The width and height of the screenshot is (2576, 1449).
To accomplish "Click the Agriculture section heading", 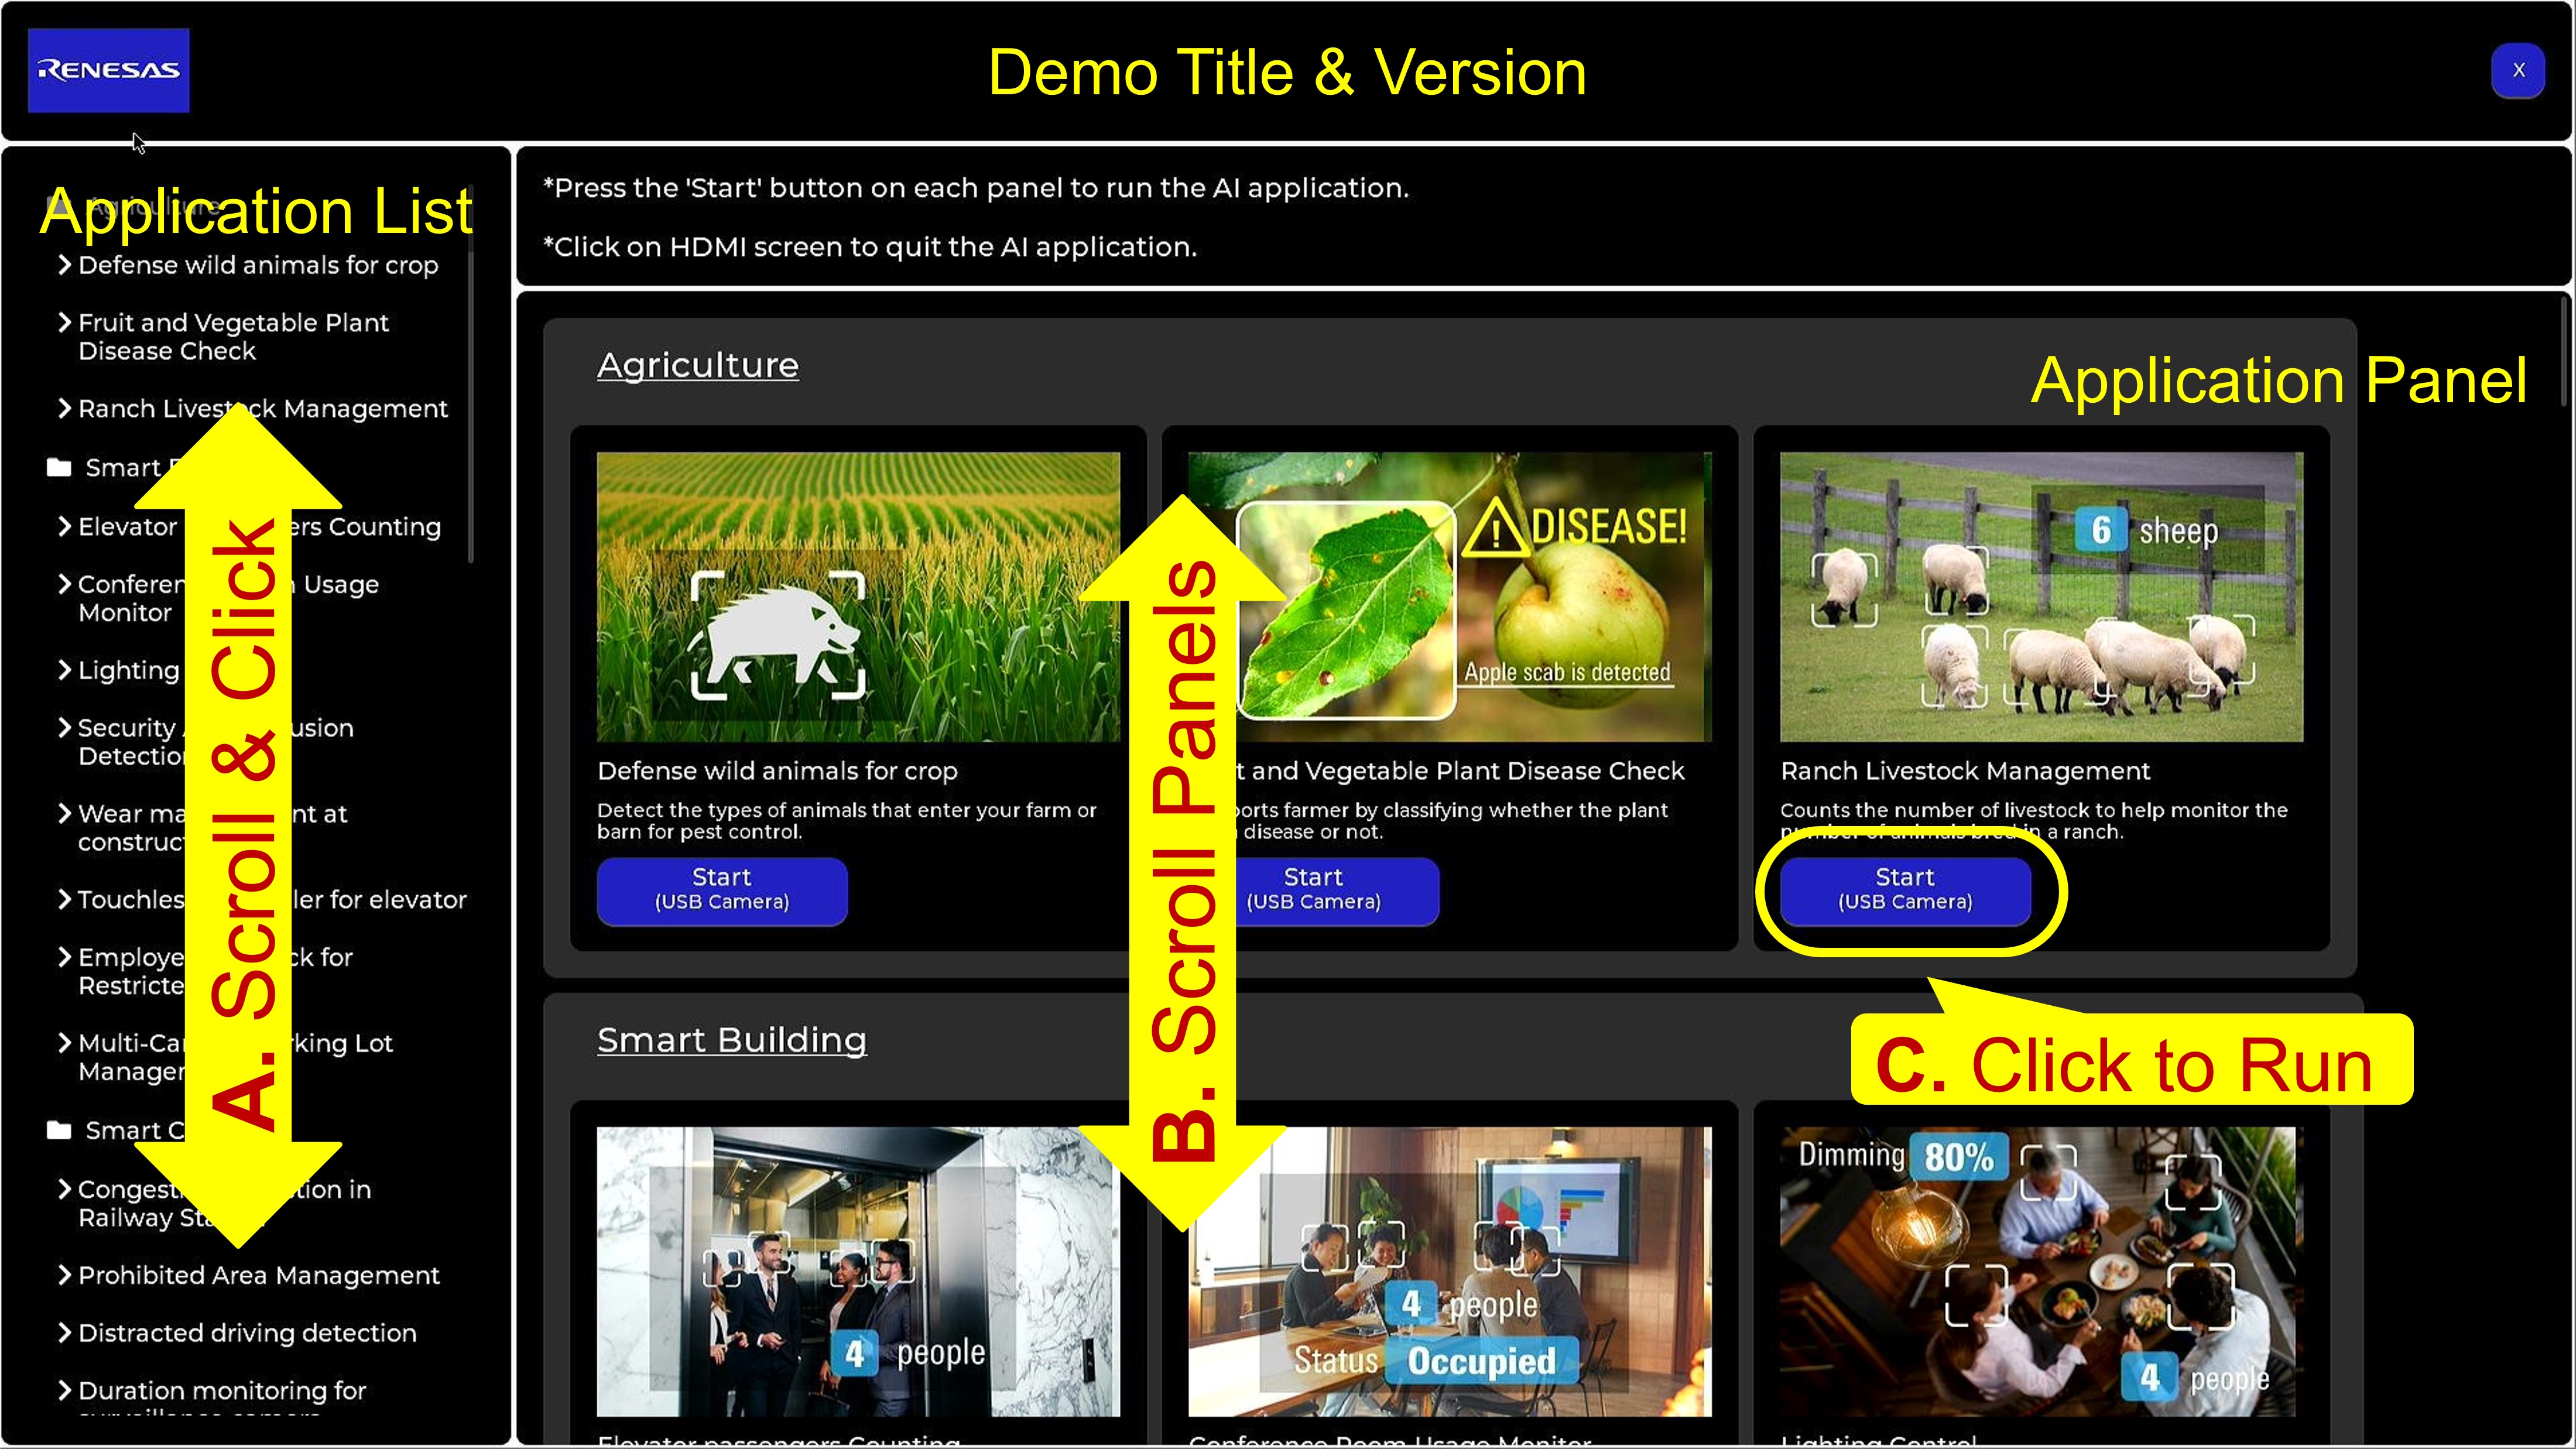I will (x=698, y=365).
